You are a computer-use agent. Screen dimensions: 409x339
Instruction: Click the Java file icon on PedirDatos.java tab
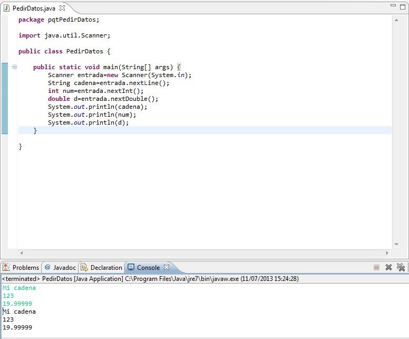click(6, 8)
